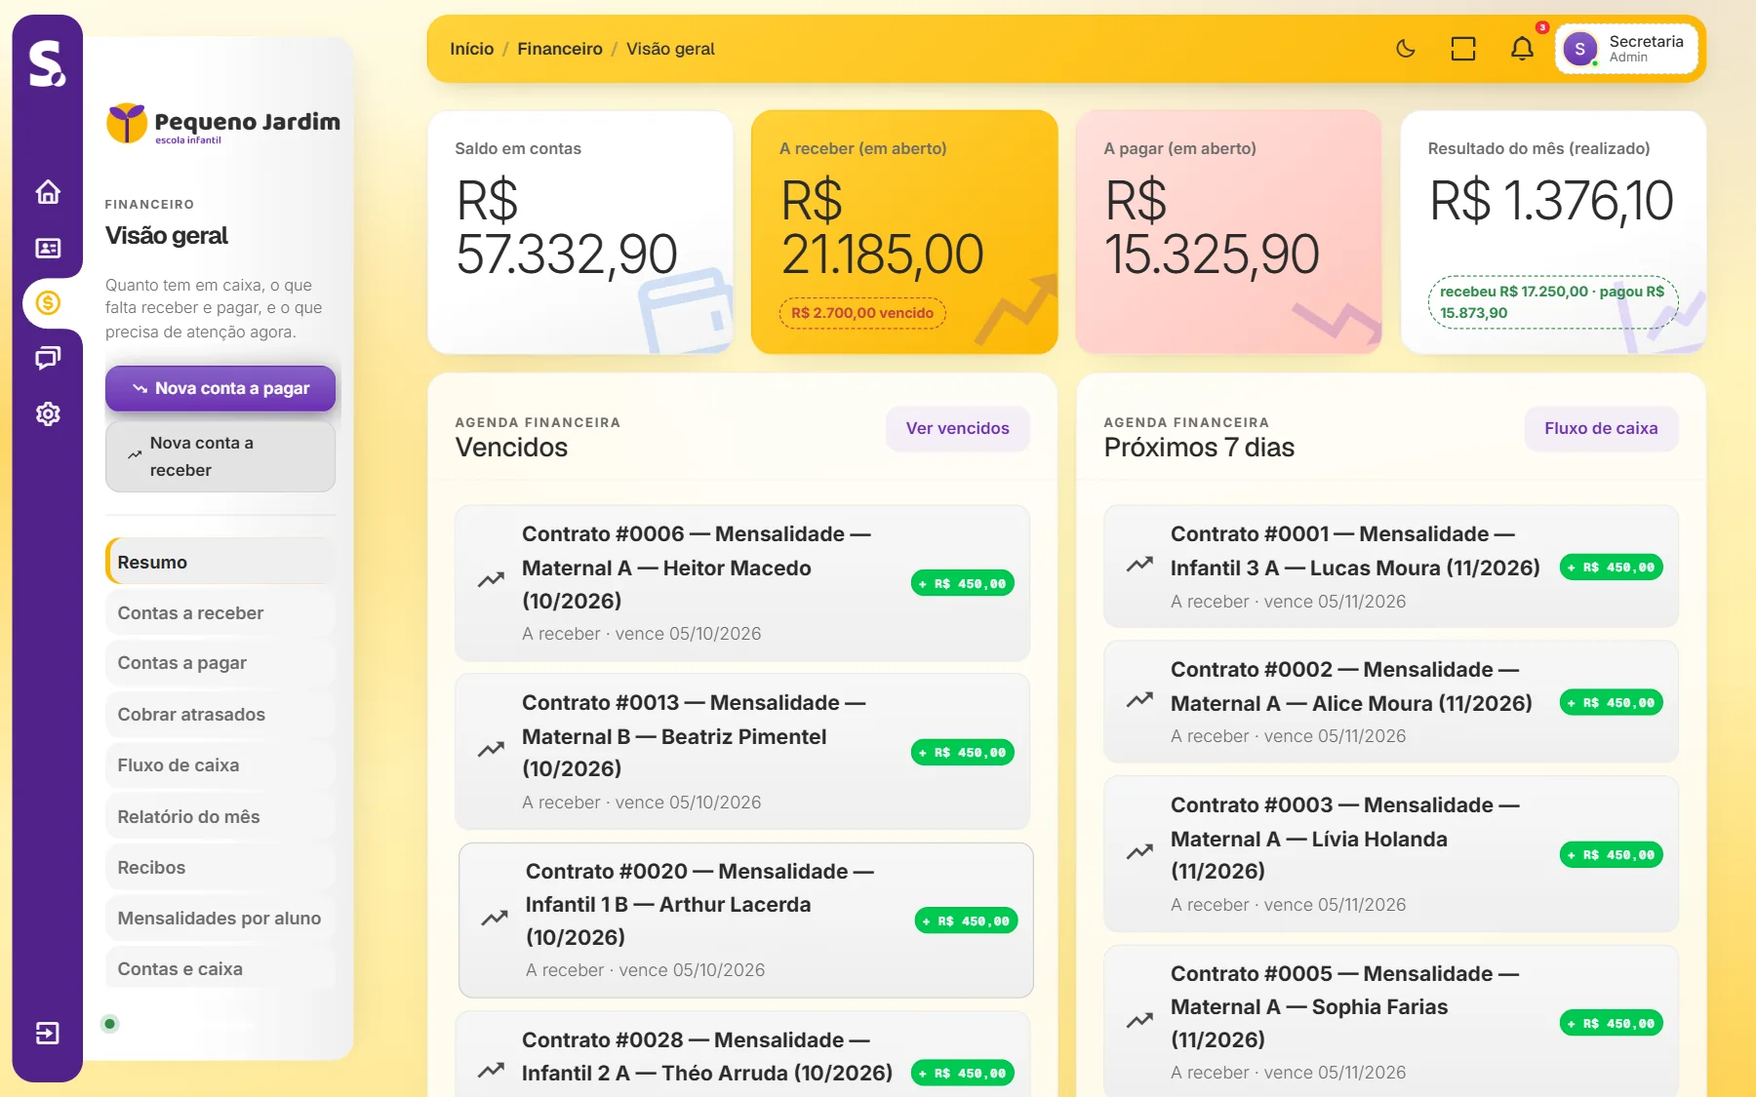Open notifications bell icon

click(1522, 49)
